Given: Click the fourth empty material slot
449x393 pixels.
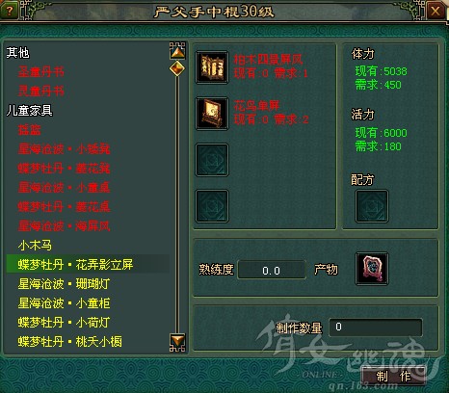Looking at the screenshot, I should [x=212, y=206].
